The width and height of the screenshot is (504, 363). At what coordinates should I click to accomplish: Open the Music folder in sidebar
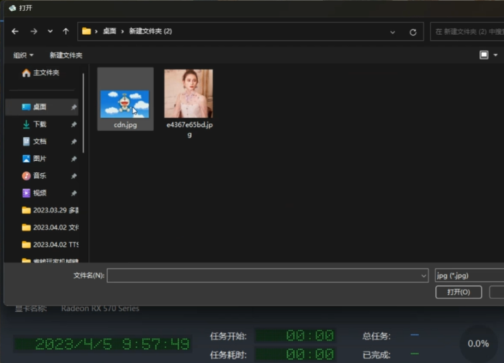click(x=39, y=175)
